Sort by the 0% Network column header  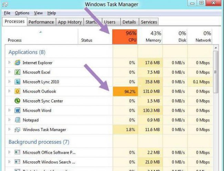point(200,37)
